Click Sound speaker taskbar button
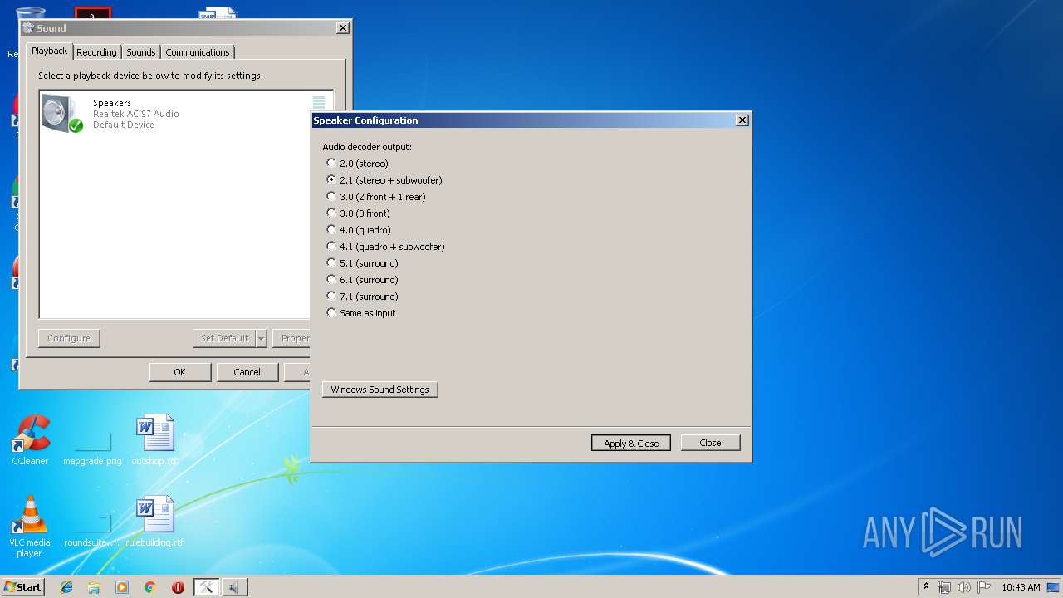The height and width of the screenshot is (598, 1063). point(234,587)
